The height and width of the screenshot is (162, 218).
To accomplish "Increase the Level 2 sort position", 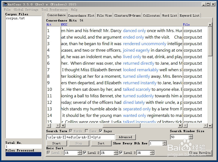I will (116, 152).
